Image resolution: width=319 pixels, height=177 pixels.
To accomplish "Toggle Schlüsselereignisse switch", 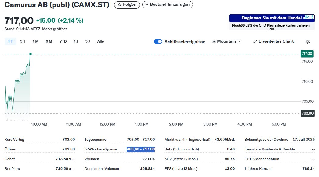I will (x=158, y=41).
